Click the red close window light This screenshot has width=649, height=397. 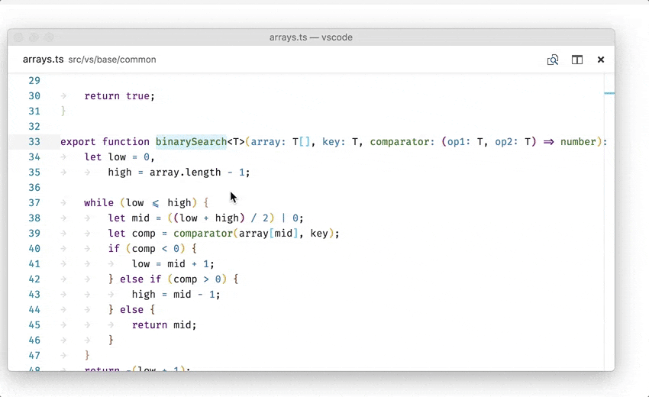(19, 37)
